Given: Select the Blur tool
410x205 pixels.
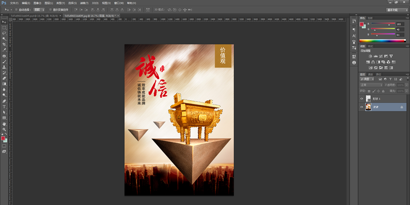Looking at the screenshot, I should coord(4,89).
